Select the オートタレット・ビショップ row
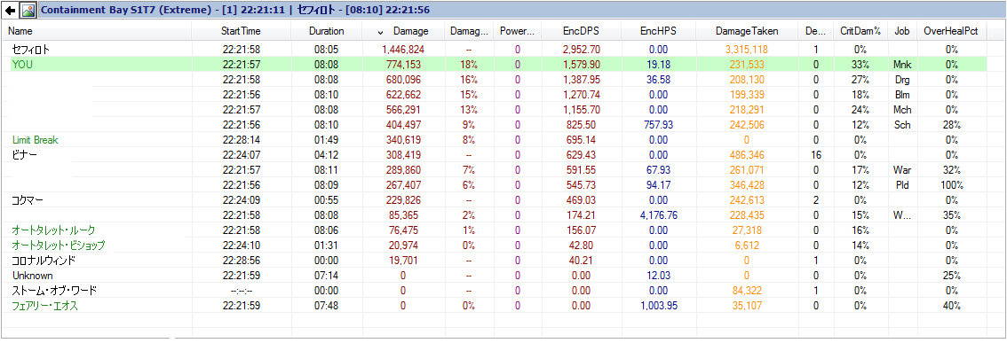 point(498,245)
